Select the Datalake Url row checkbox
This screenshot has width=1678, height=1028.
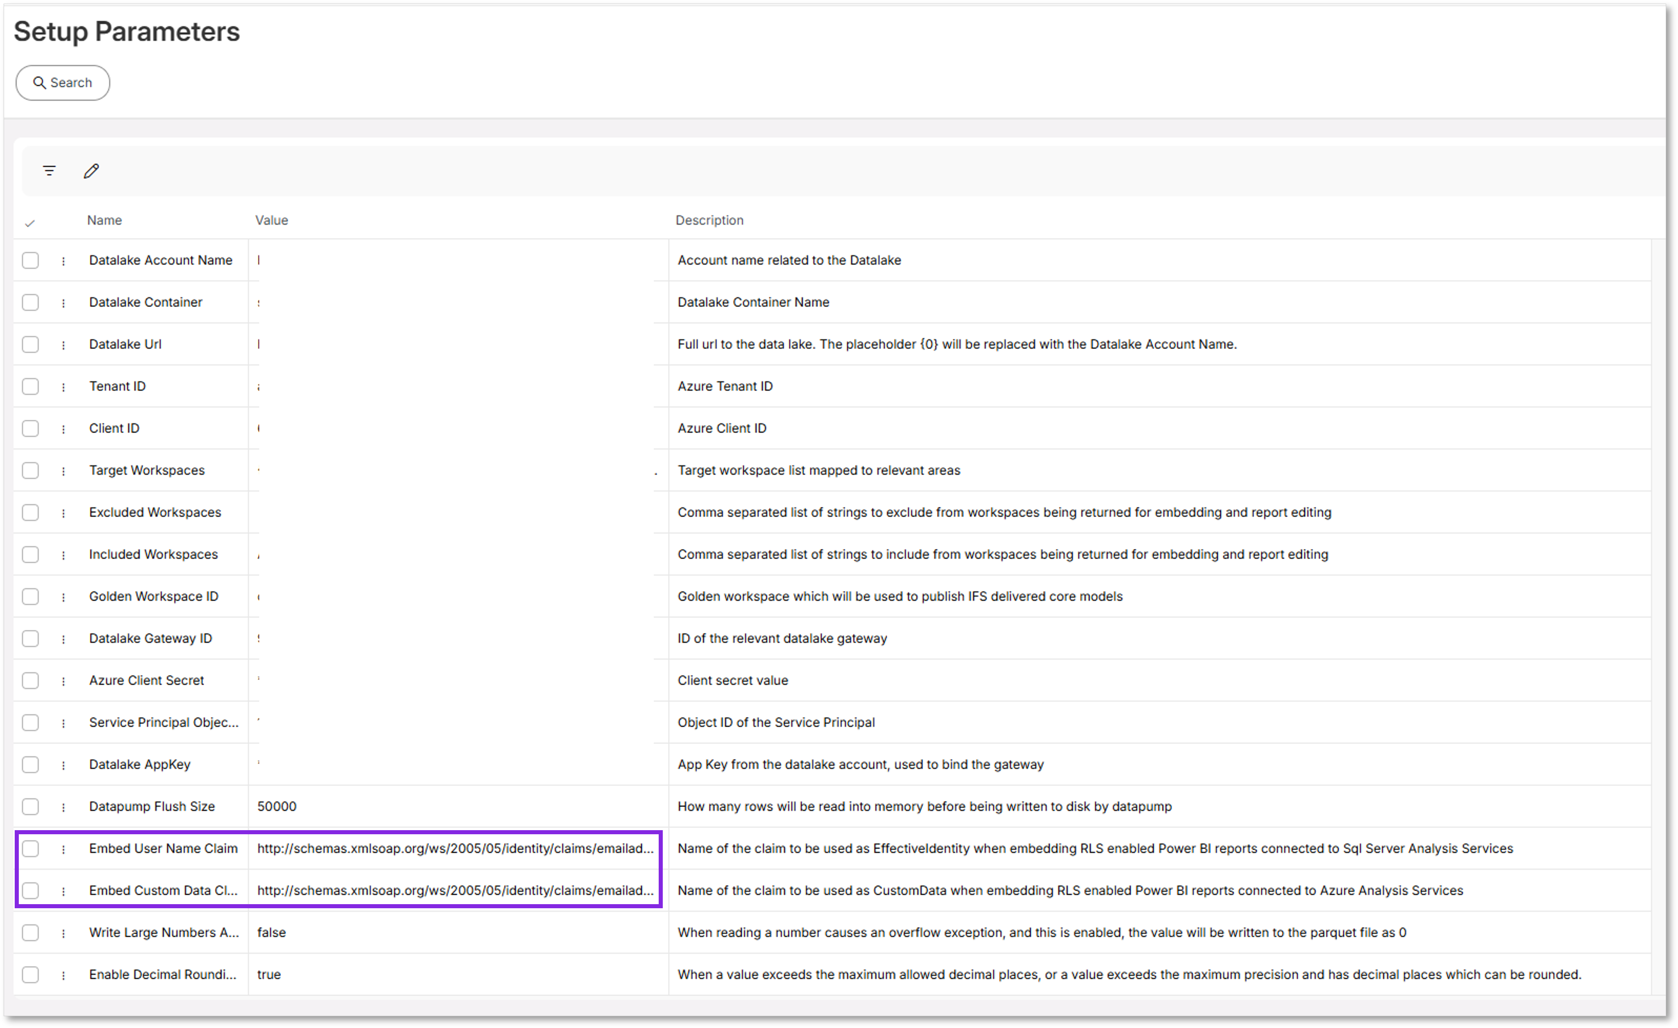coord(30,345)
